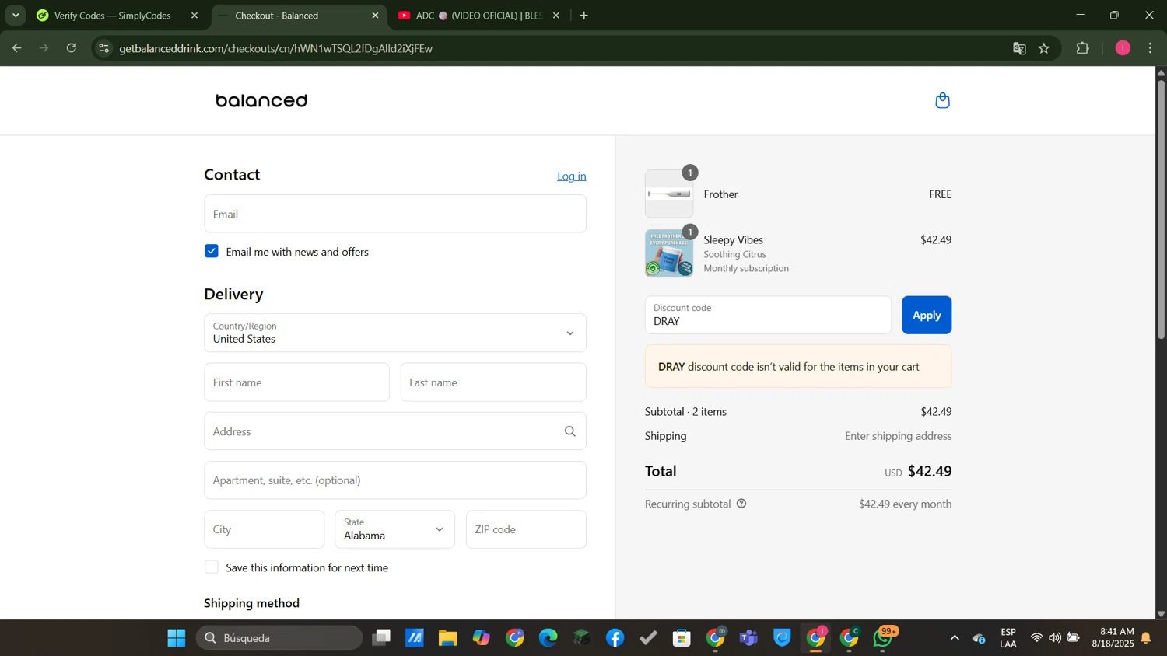Open the translate page icon
The height and width of the screenshot is (656, 1167).
point(1019,48)
